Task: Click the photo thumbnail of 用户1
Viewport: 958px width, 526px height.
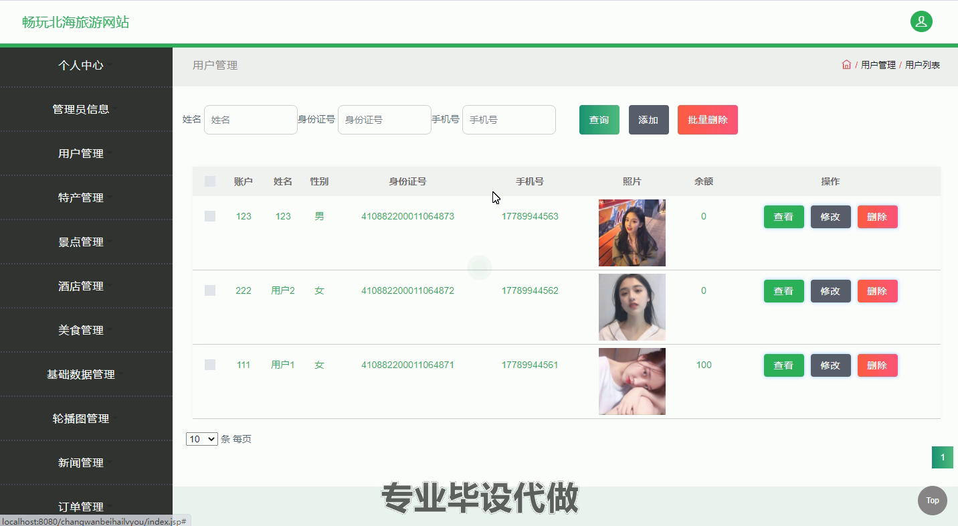Action: pyautogui.click(x=632, y=381)
